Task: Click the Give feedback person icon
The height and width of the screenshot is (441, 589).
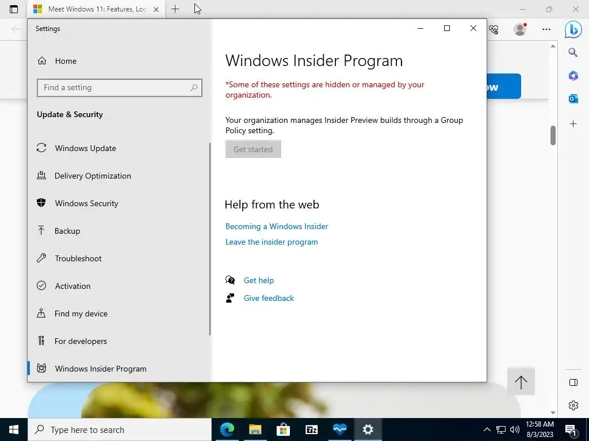Action: pos(230,298)
